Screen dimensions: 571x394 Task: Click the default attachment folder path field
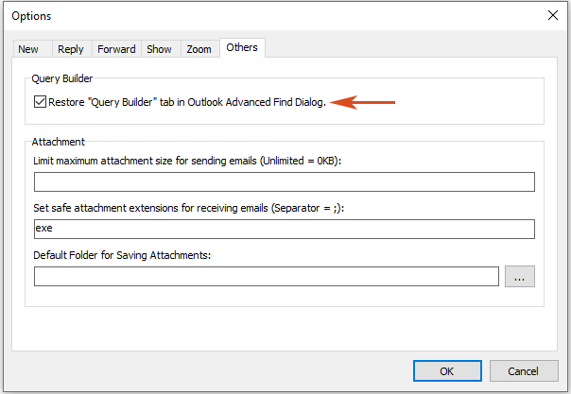[266, 276]
